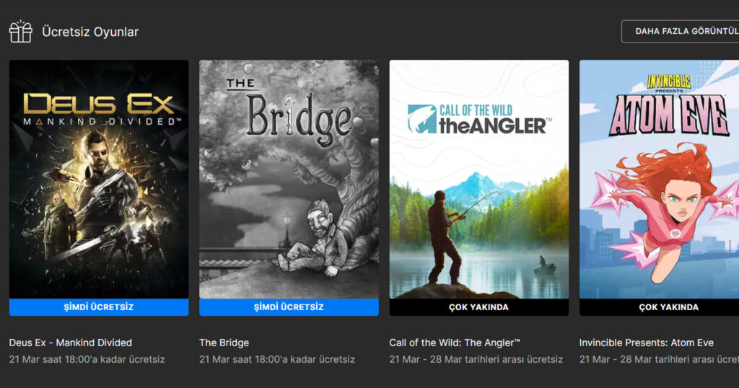
Task: Click Atom Eve 21 Mar - 28 Mar date text
Action: 659,359
